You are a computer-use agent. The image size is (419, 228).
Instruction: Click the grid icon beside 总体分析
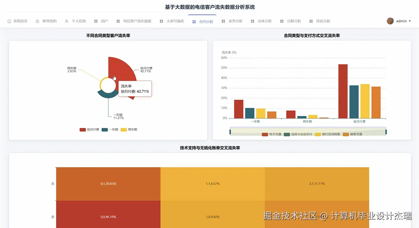coord(253,21)
